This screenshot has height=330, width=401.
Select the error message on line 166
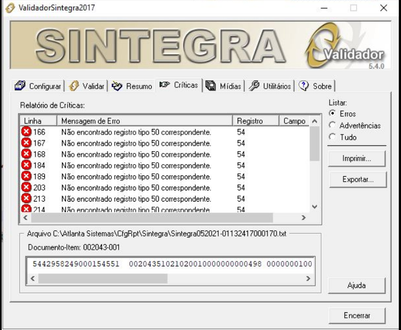tap(136, 132)
